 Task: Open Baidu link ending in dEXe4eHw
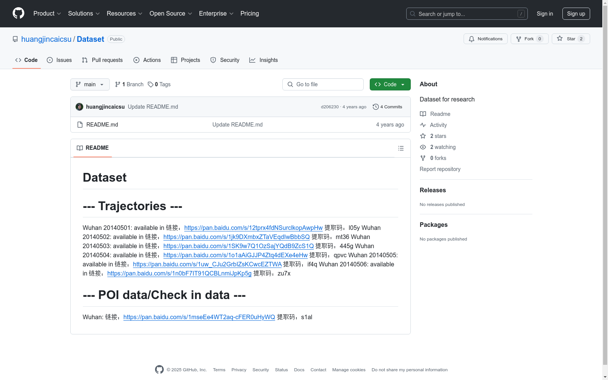point(236,255)
